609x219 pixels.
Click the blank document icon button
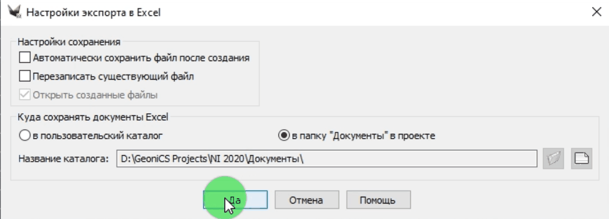click(x=581, y=159)
